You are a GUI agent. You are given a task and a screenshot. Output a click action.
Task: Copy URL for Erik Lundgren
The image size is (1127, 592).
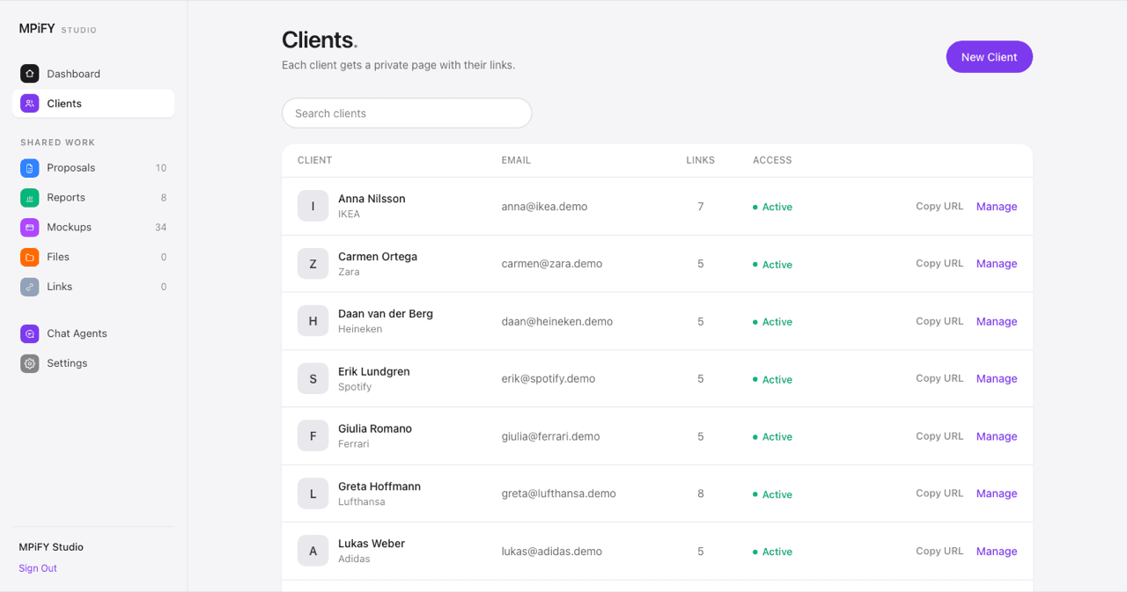coord(939,379)
